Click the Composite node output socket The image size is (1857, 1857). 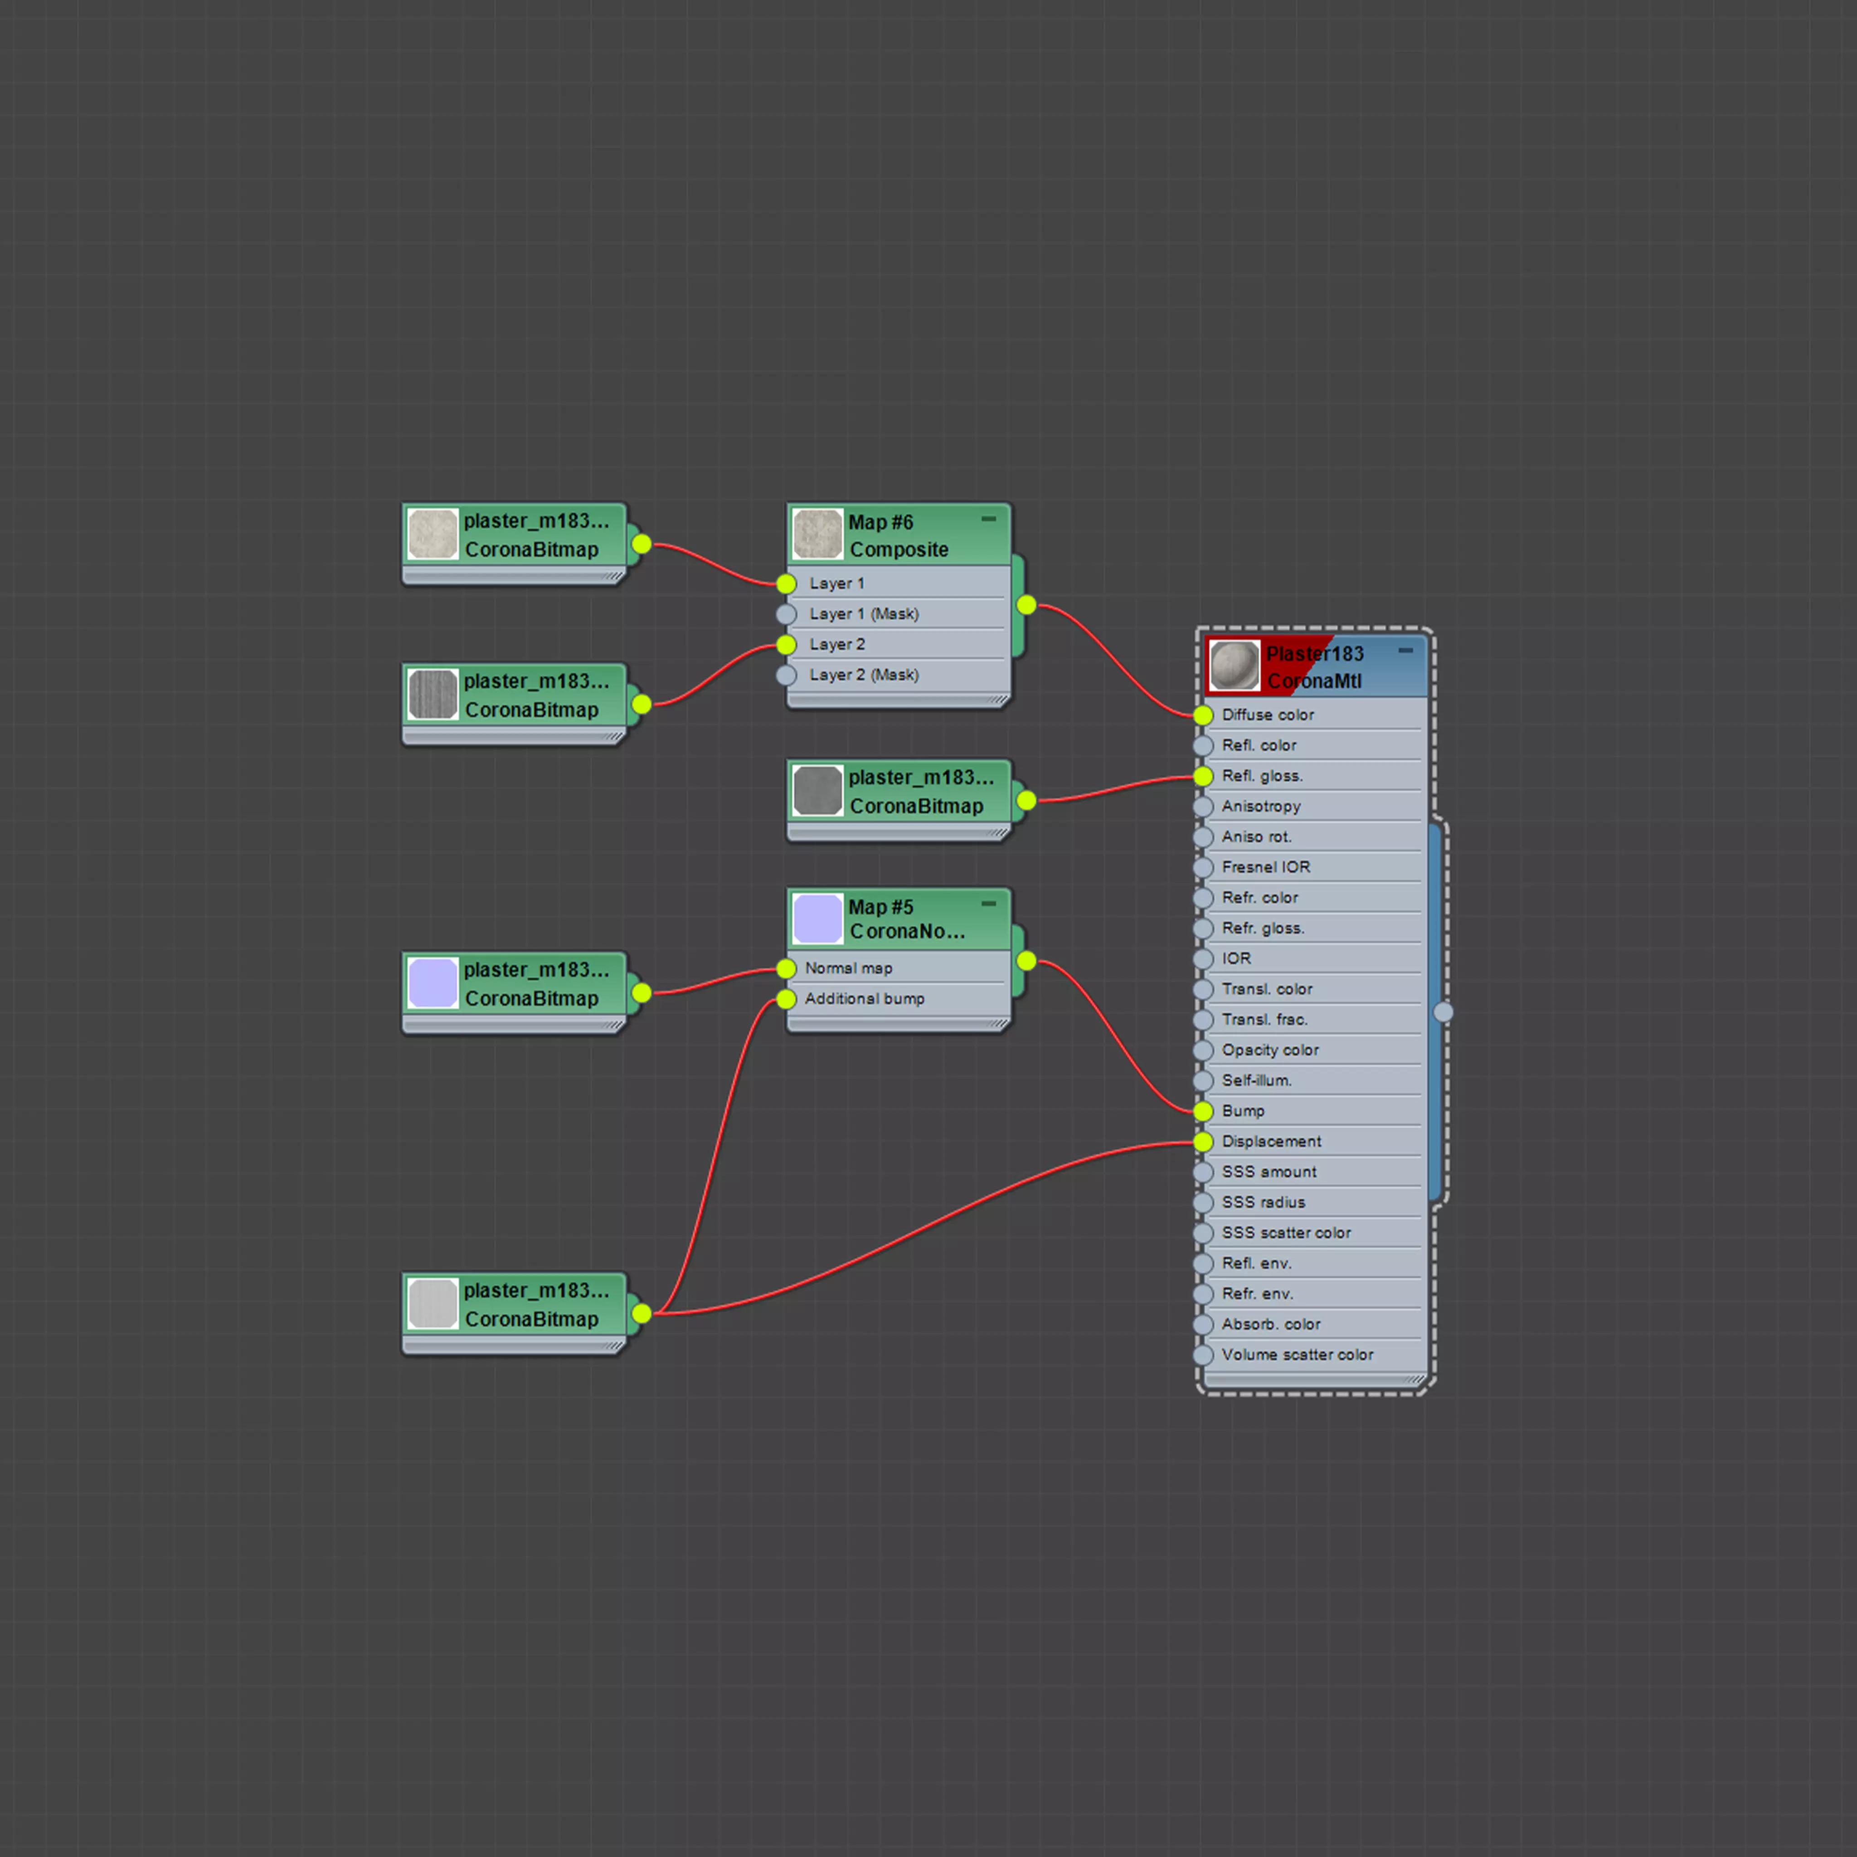(1026, 605)
